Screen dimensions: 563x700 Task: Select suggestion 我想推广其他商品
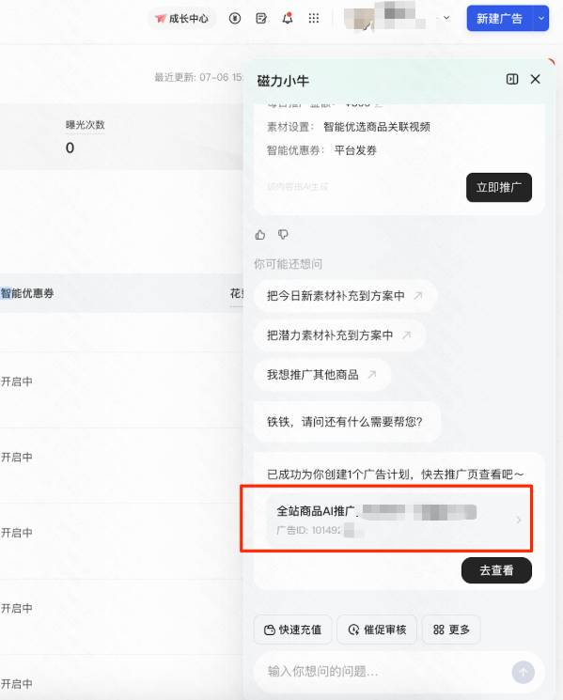coord(322,375)
